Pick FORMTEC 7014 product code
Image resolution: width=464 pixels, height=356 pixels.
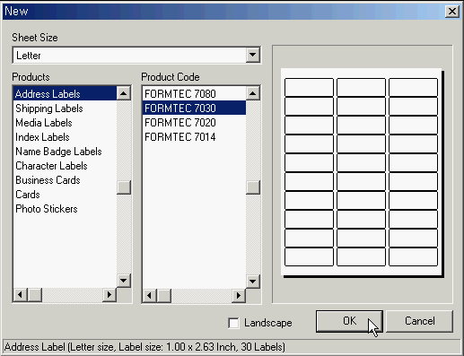[x=194, y=137]
